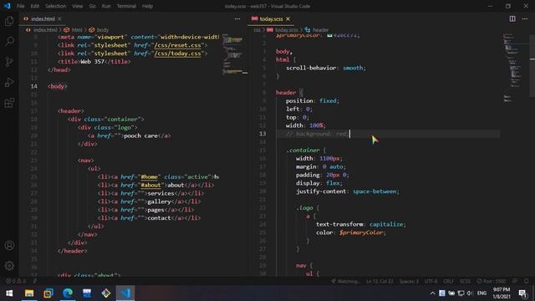Viewport: 535px width, 301px height.
Task: Open the Accounts menu icon
Action: point(9,245)
